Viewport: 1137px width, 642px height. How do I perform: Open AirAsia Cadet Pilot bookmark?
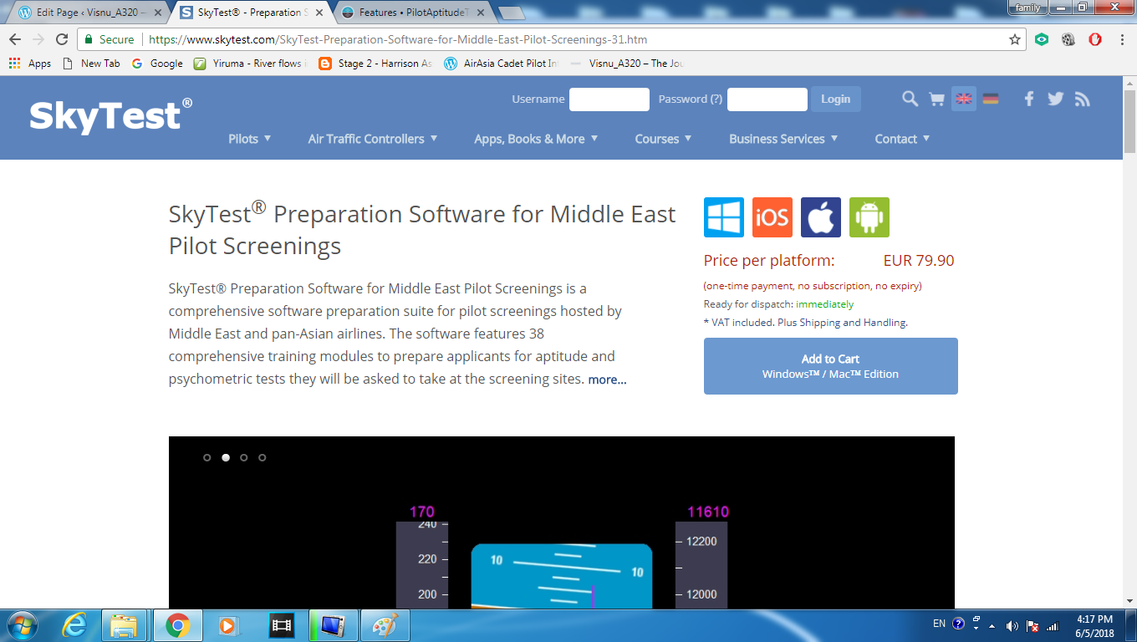pos(502,64)
